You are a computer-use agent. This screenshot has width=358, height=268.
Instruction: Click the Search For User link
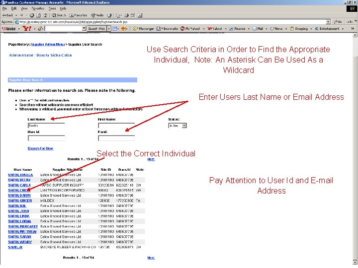pyautogui.click(x=40, y=148)
